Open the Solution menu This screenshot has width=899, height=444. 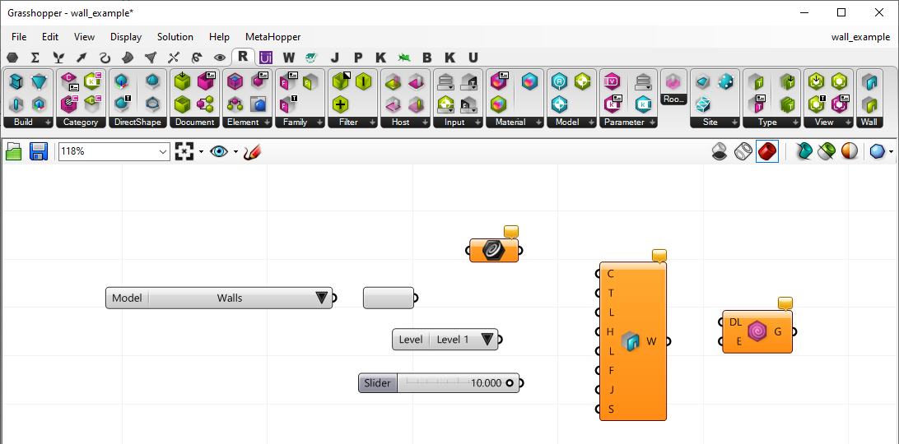(x=175, y=37)
